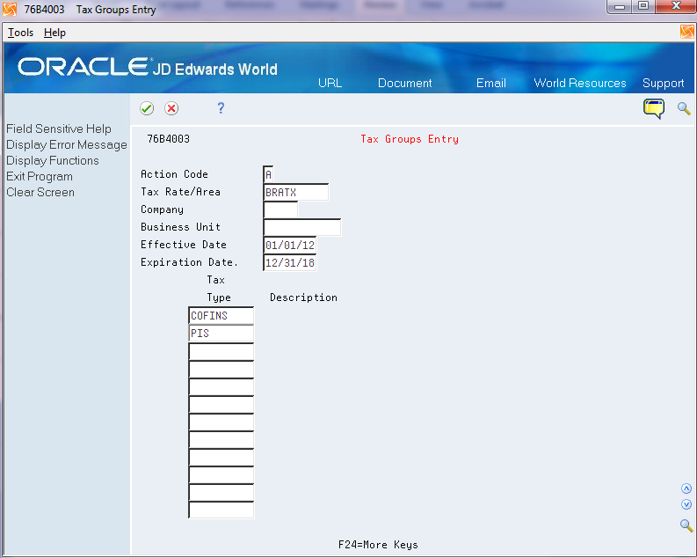Select Display Functions in sidebar

click(x=53, y=160)
